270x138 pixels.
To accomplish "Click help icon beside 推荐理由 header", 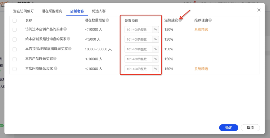I will click(x=210, y=20).
